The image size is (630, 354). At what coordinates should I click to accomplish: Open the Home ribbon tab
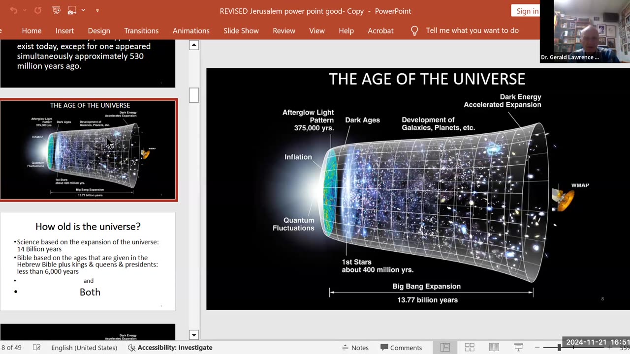(31, 30)
